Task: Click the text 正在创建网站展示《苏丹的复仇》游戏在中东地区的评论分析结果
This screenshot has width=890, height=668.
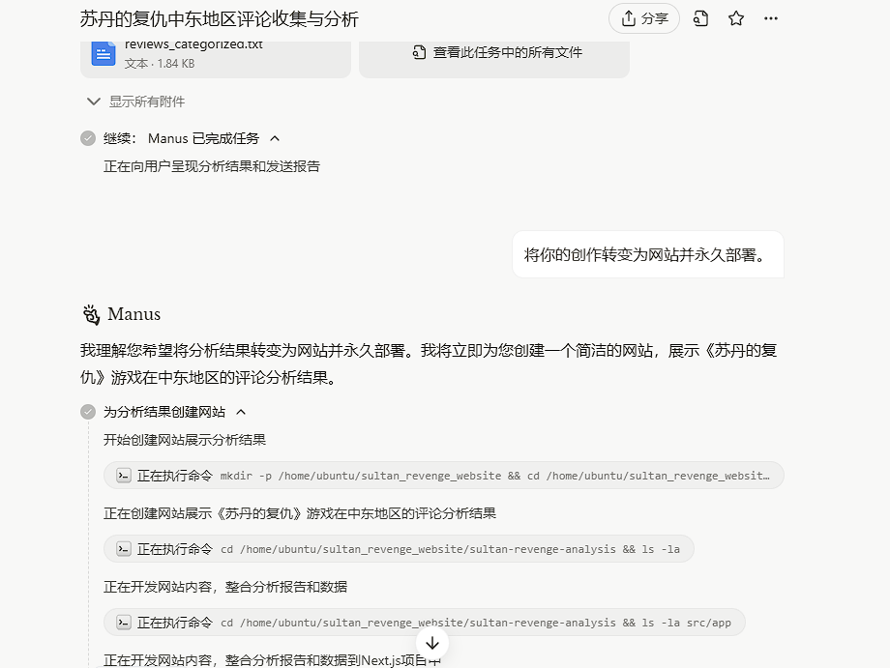Action: pos(300,513)
